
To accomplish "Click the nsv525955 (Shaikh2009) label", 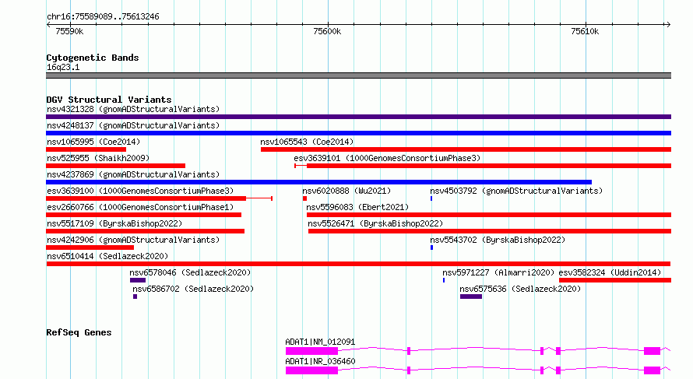I will point(98,158).
